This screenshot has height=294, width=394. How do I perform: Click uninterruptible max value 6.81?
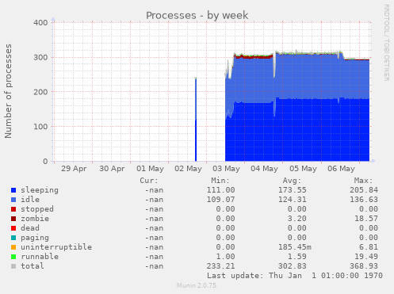coord(369,247)
